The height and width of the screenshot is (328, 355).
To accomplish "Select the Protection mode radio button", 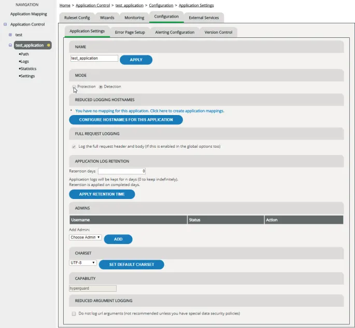I will click(x=74, y=87).
